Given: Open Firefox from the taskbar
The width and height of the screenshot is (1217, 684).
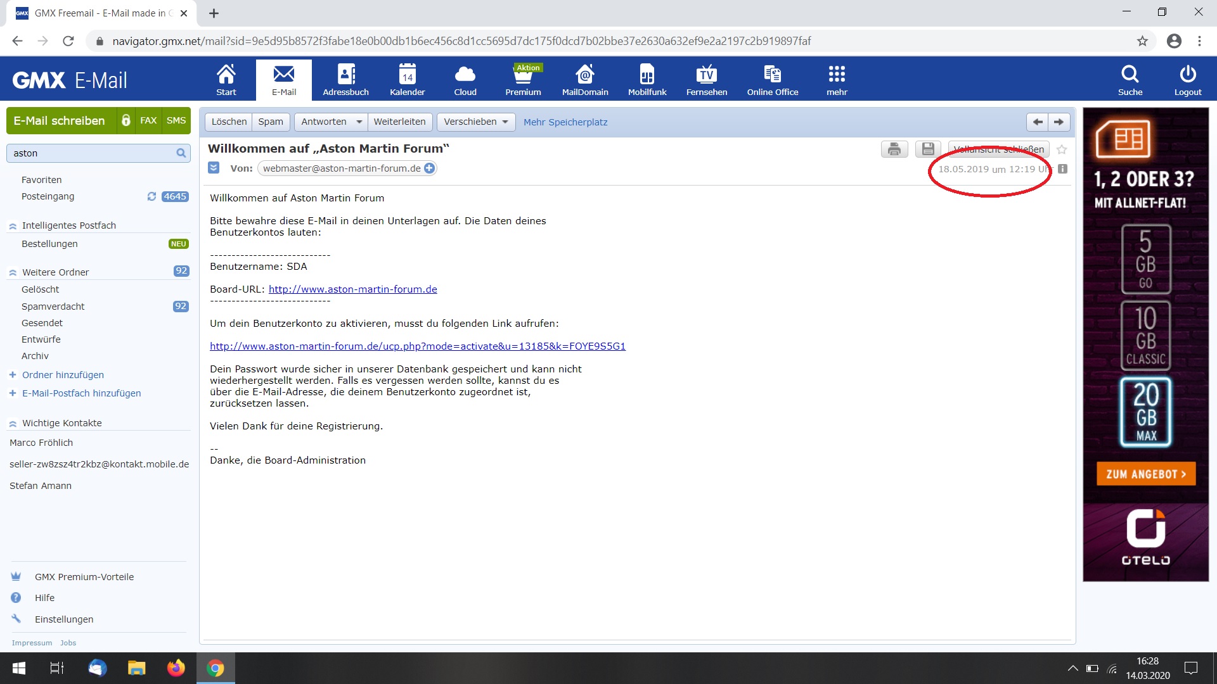Looking at the screenshot, I should click(176, 668).
